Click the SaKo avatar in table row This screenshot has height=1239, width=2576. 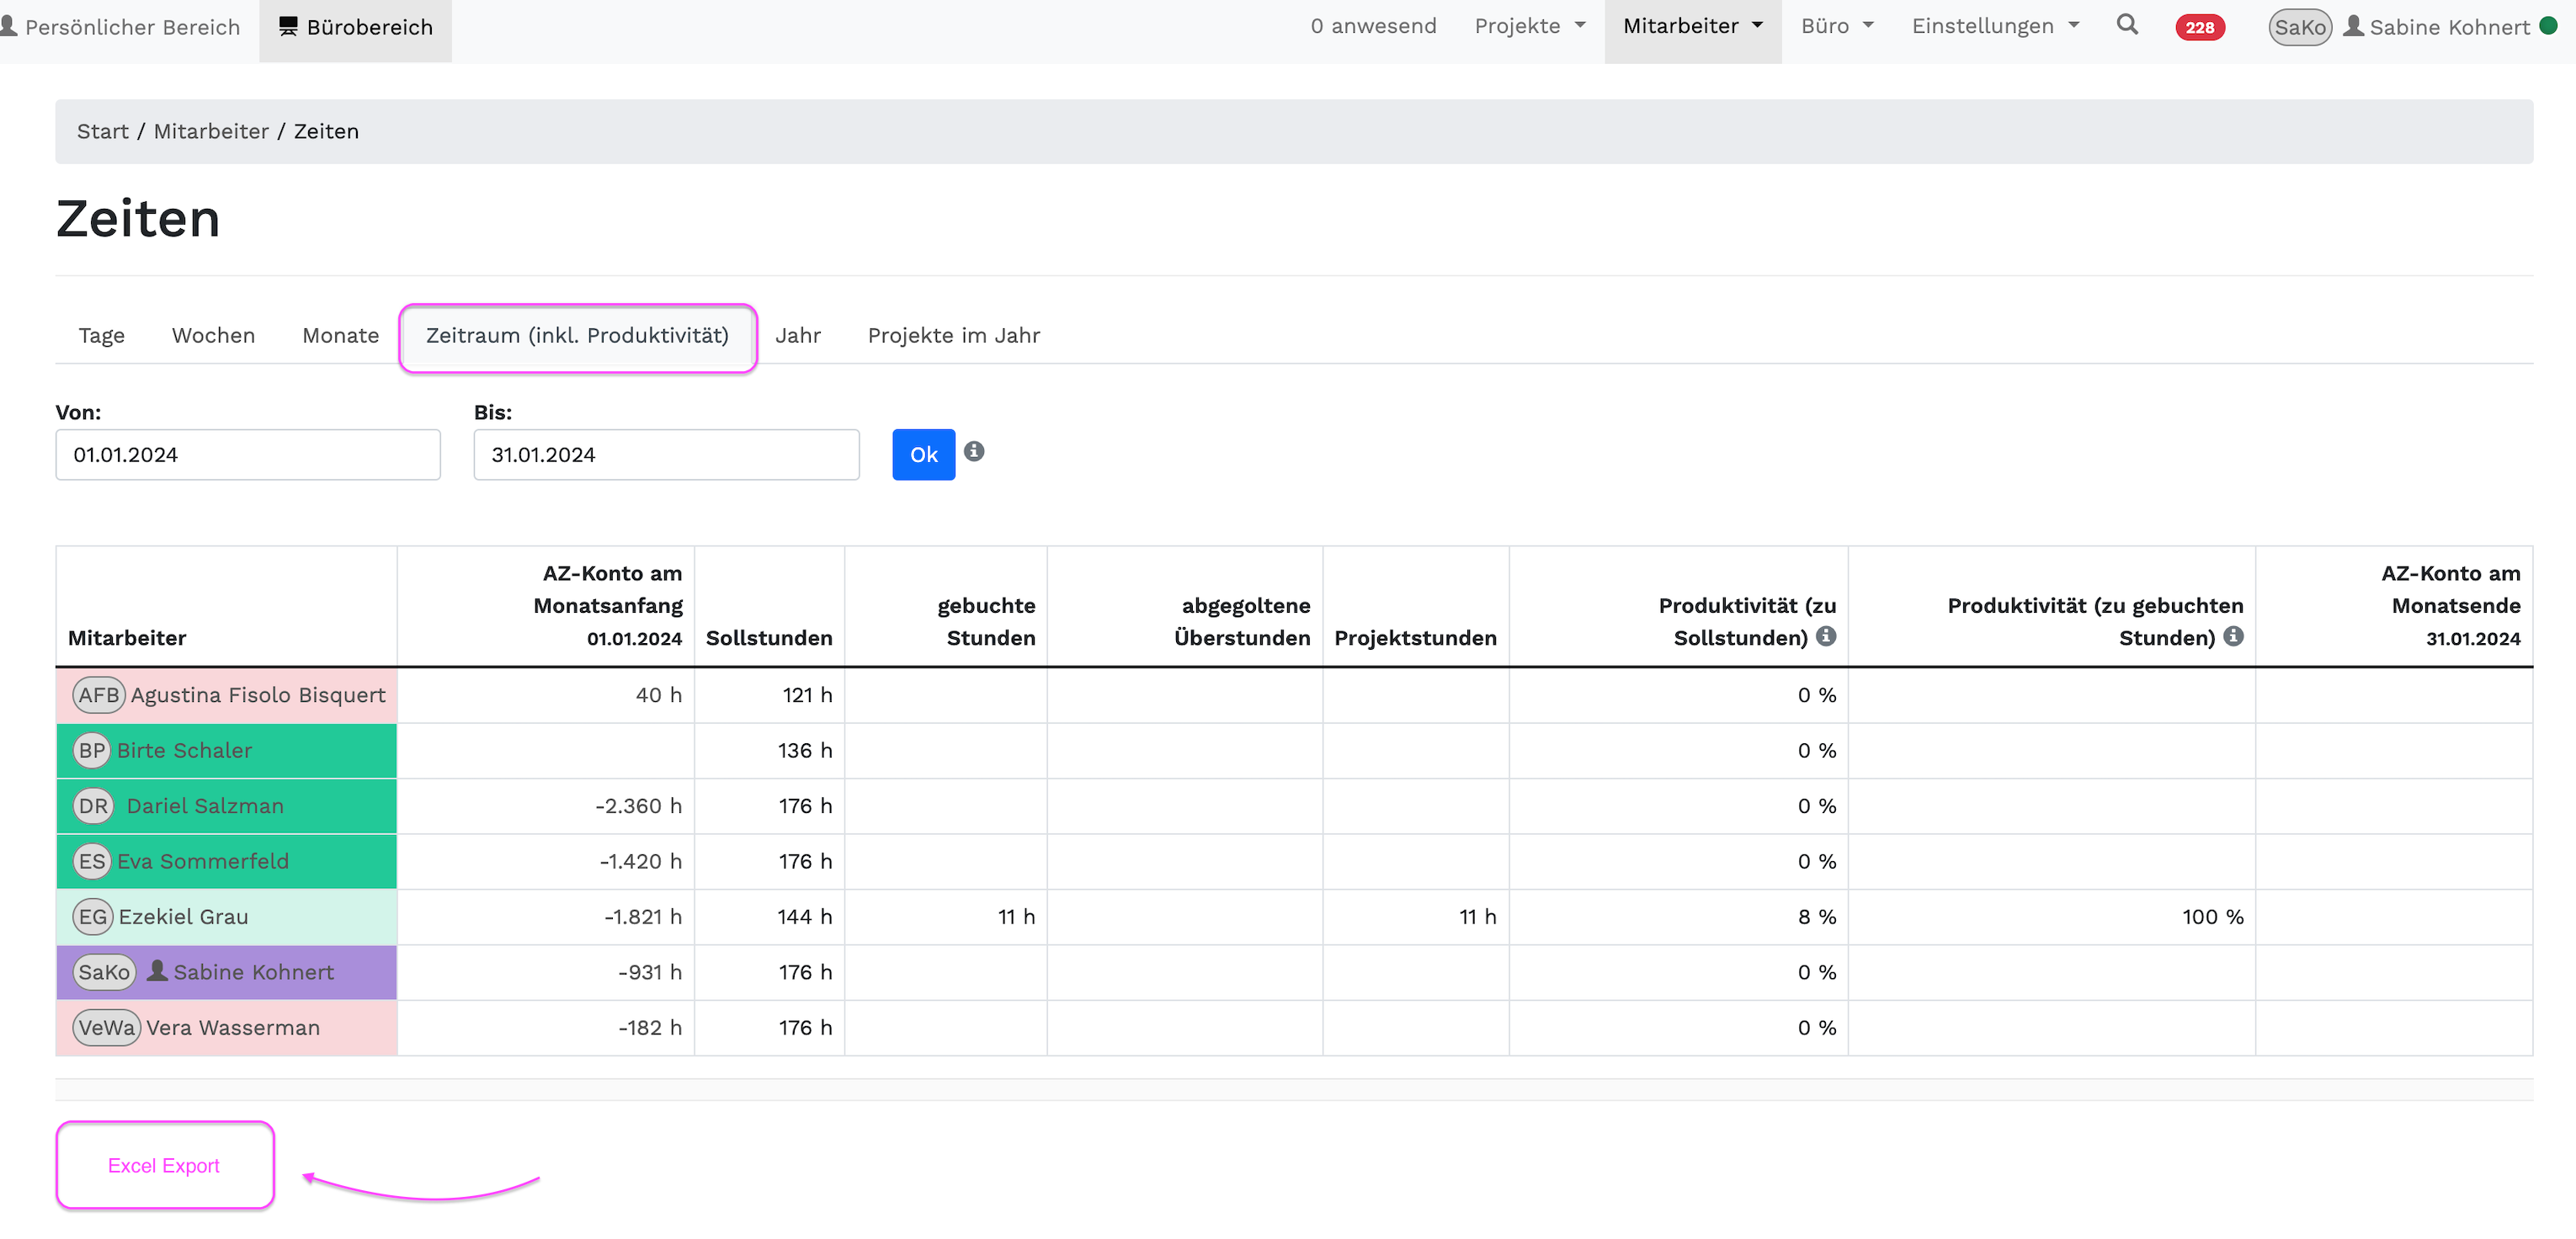[x=104, y=972]
